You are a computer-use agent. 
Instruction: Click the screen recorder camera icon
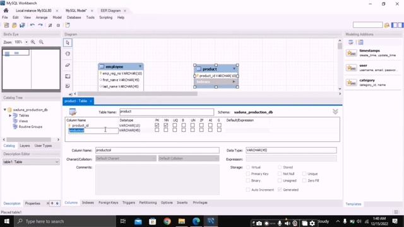click(x=259, y=223)
